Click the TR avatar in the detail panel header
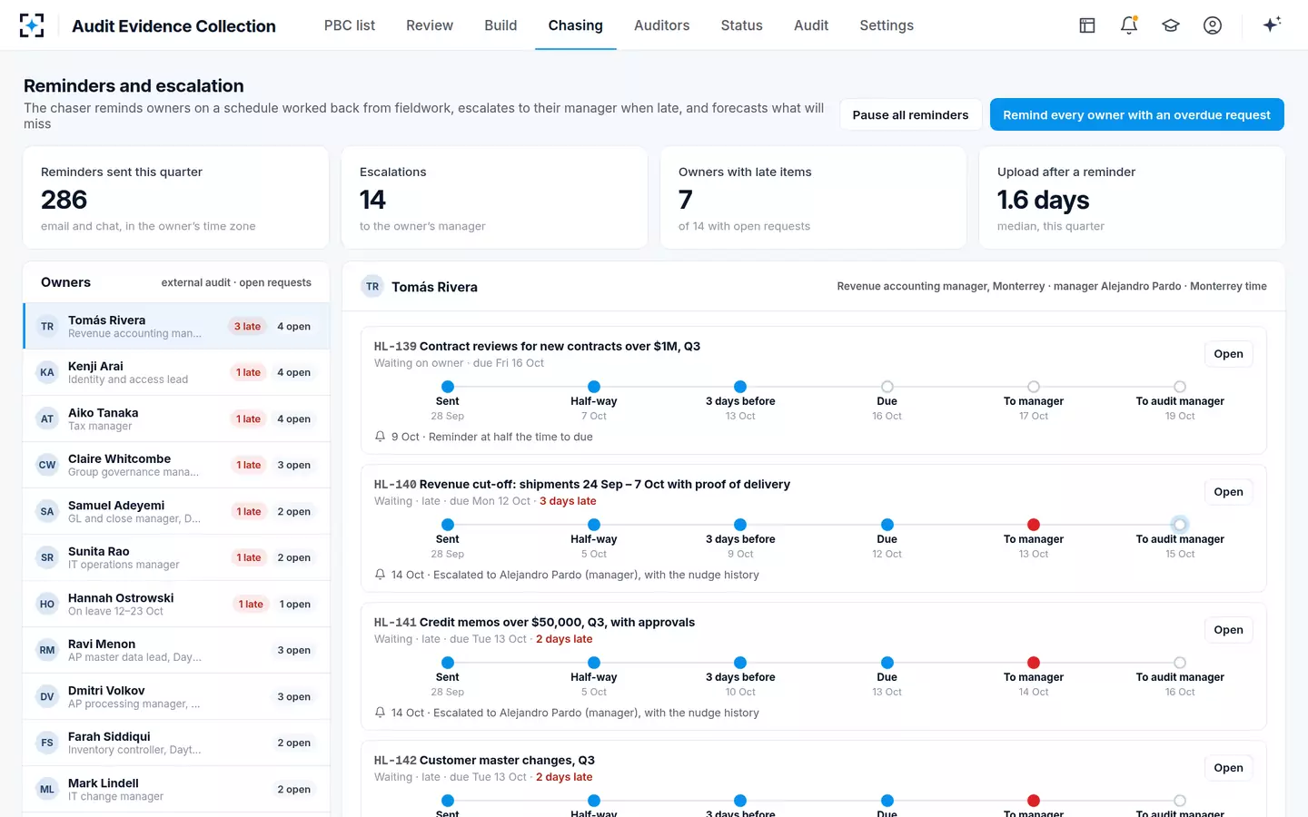The image size is (1308, 817). point(372,287)
